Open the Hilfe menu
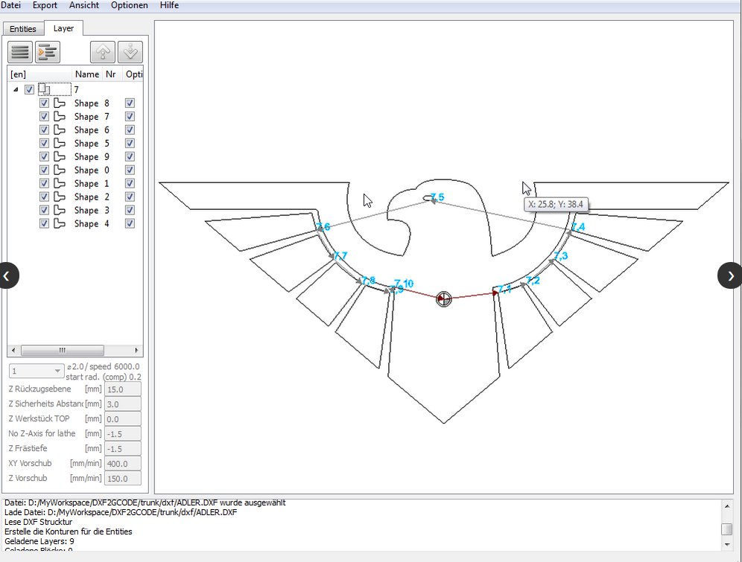742x562 pixels. tap(169, 5)
